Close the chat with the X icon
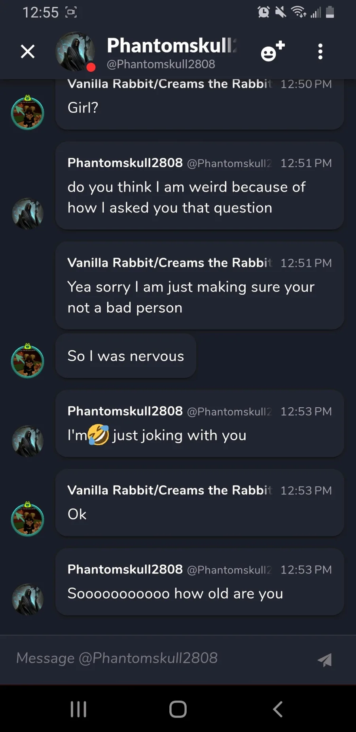Viewport: 356px width, 732px height. pyautogui.click(x=28, y=51)
